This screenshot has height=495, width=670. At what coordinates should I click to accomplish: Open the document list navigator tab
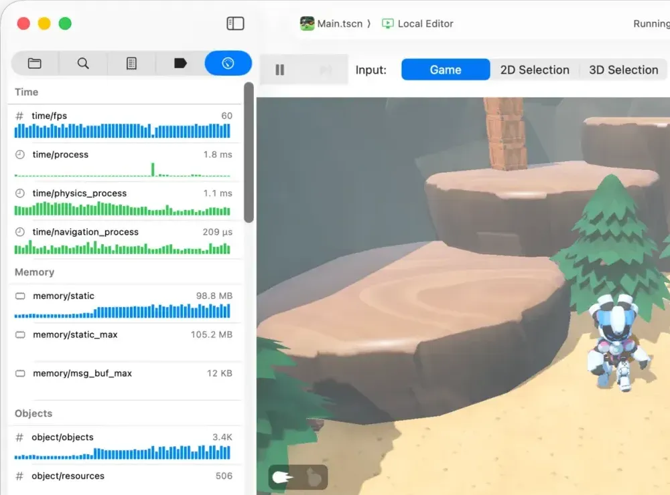[131, 63]
